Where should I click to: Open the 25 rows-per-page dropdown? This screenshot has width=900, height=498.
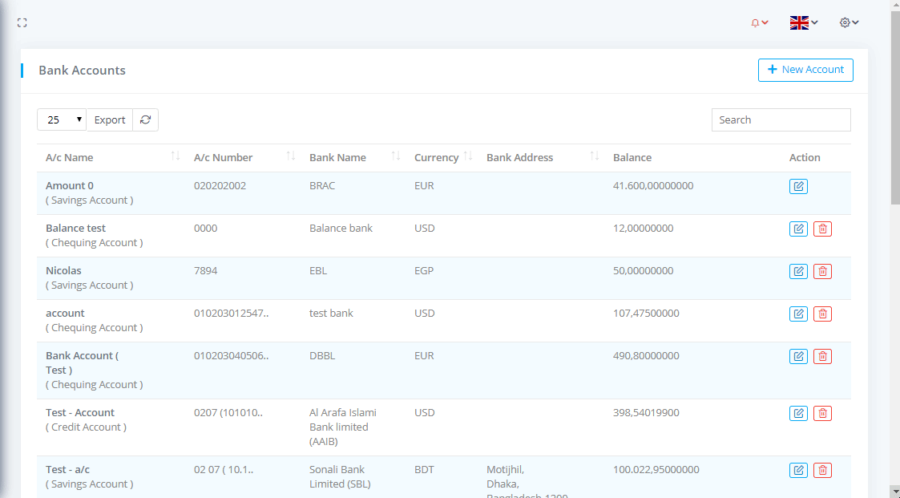click(62, 120)
